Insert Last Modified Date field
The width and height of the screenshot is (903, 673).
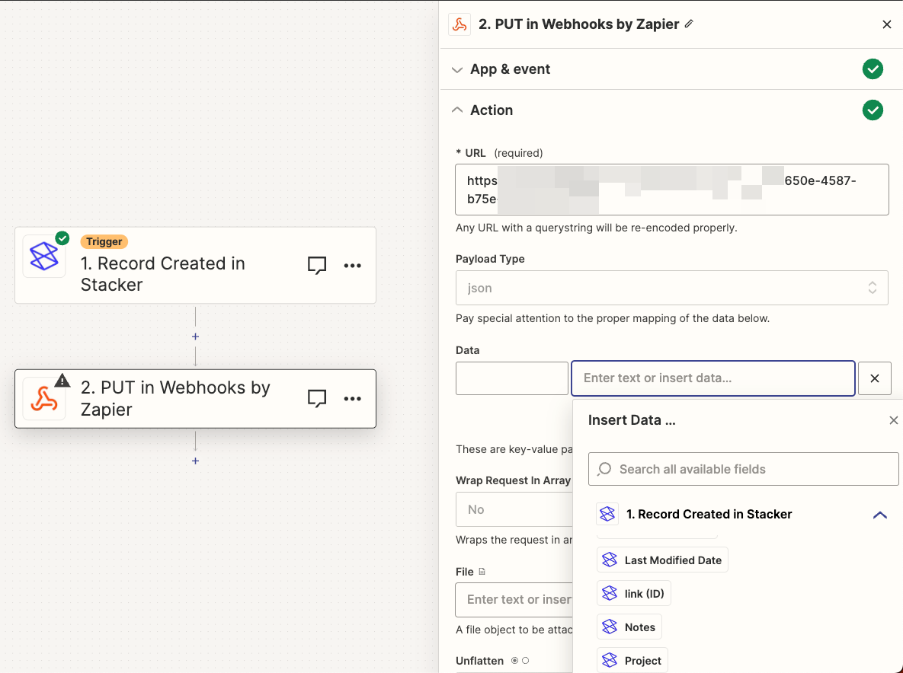(x=662, y=560)
